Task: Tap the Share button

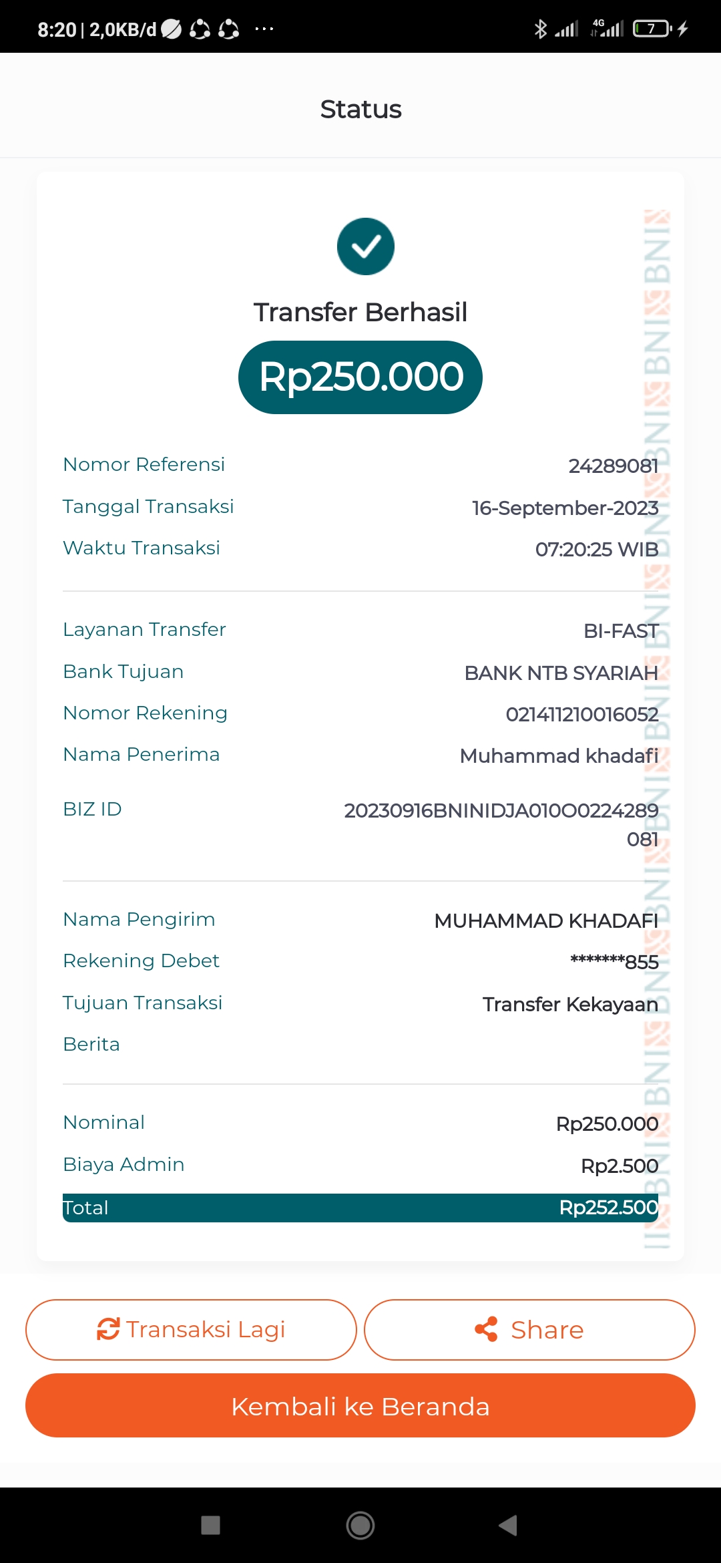Action: (529, 1329)
